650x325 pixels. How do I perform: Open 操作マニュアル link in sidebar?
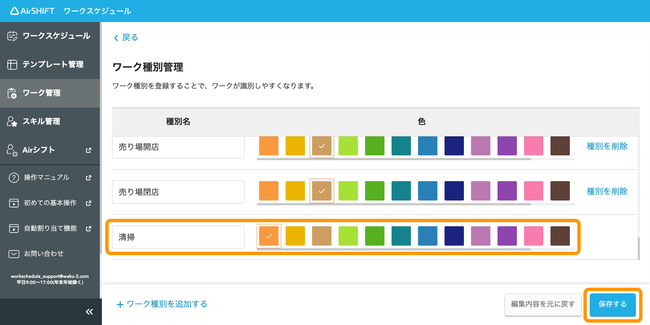pos(50,177)
